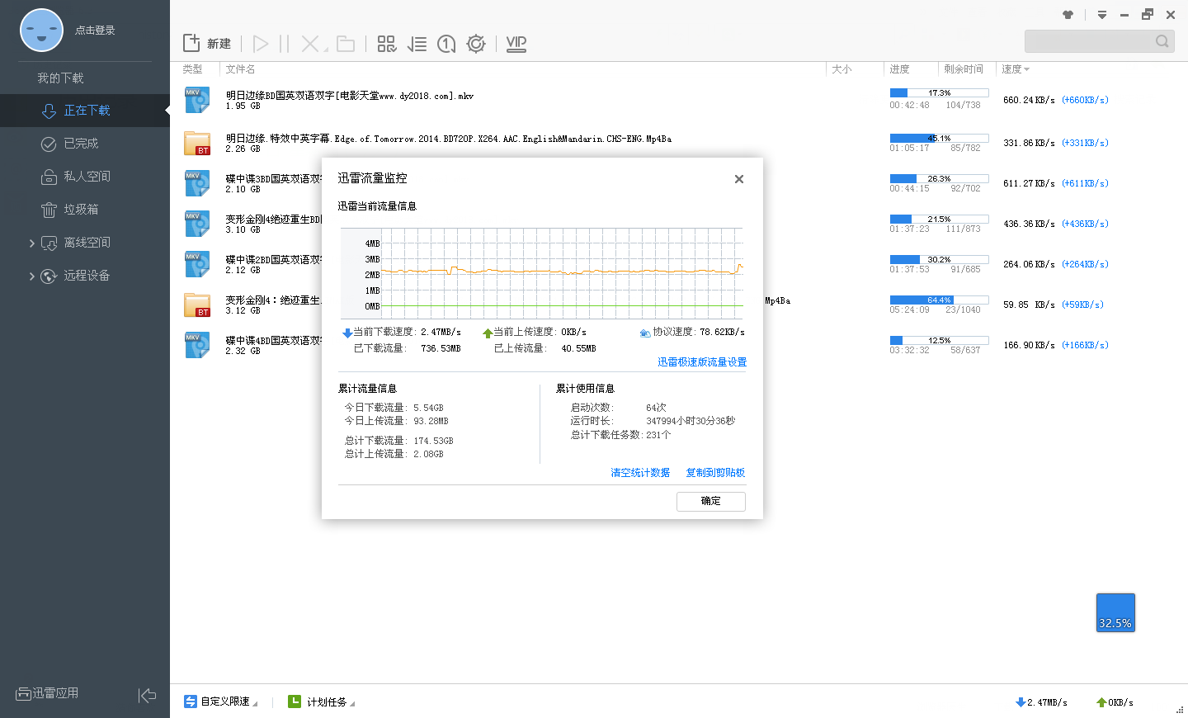
Task: Click MKV icon of 碟中谍2BD row
Action: tap(197, 264)
